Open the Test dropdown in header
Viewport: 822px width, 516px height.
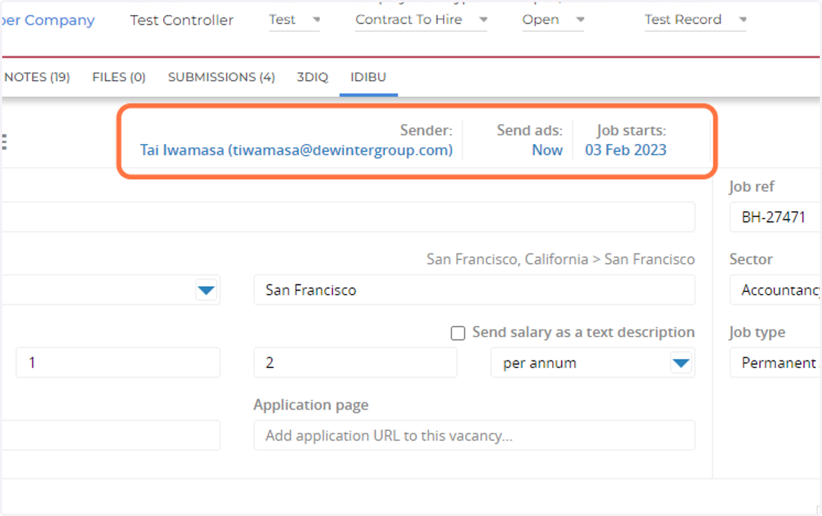tap(295, 20)
